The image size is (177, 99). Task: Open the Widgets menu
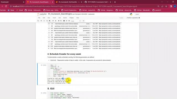click(x=71, y=18)
